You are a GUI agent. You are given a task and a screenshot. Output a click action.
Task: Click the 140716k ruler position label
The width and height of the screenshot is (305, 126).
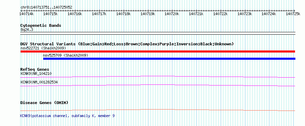click(75, 14)
